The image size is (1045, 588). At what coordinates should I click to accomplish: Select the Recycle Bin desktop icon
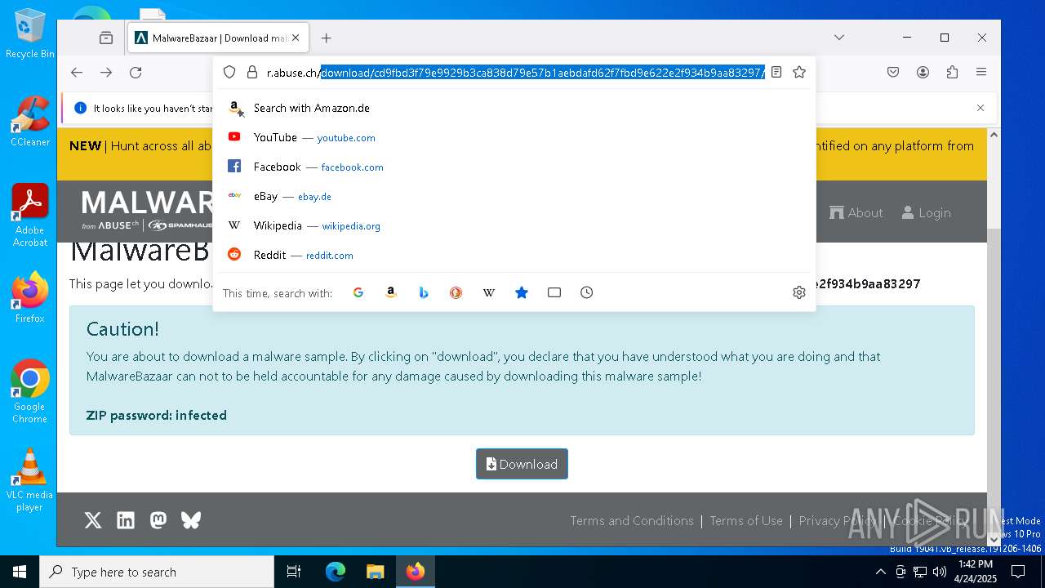point(30,33)
